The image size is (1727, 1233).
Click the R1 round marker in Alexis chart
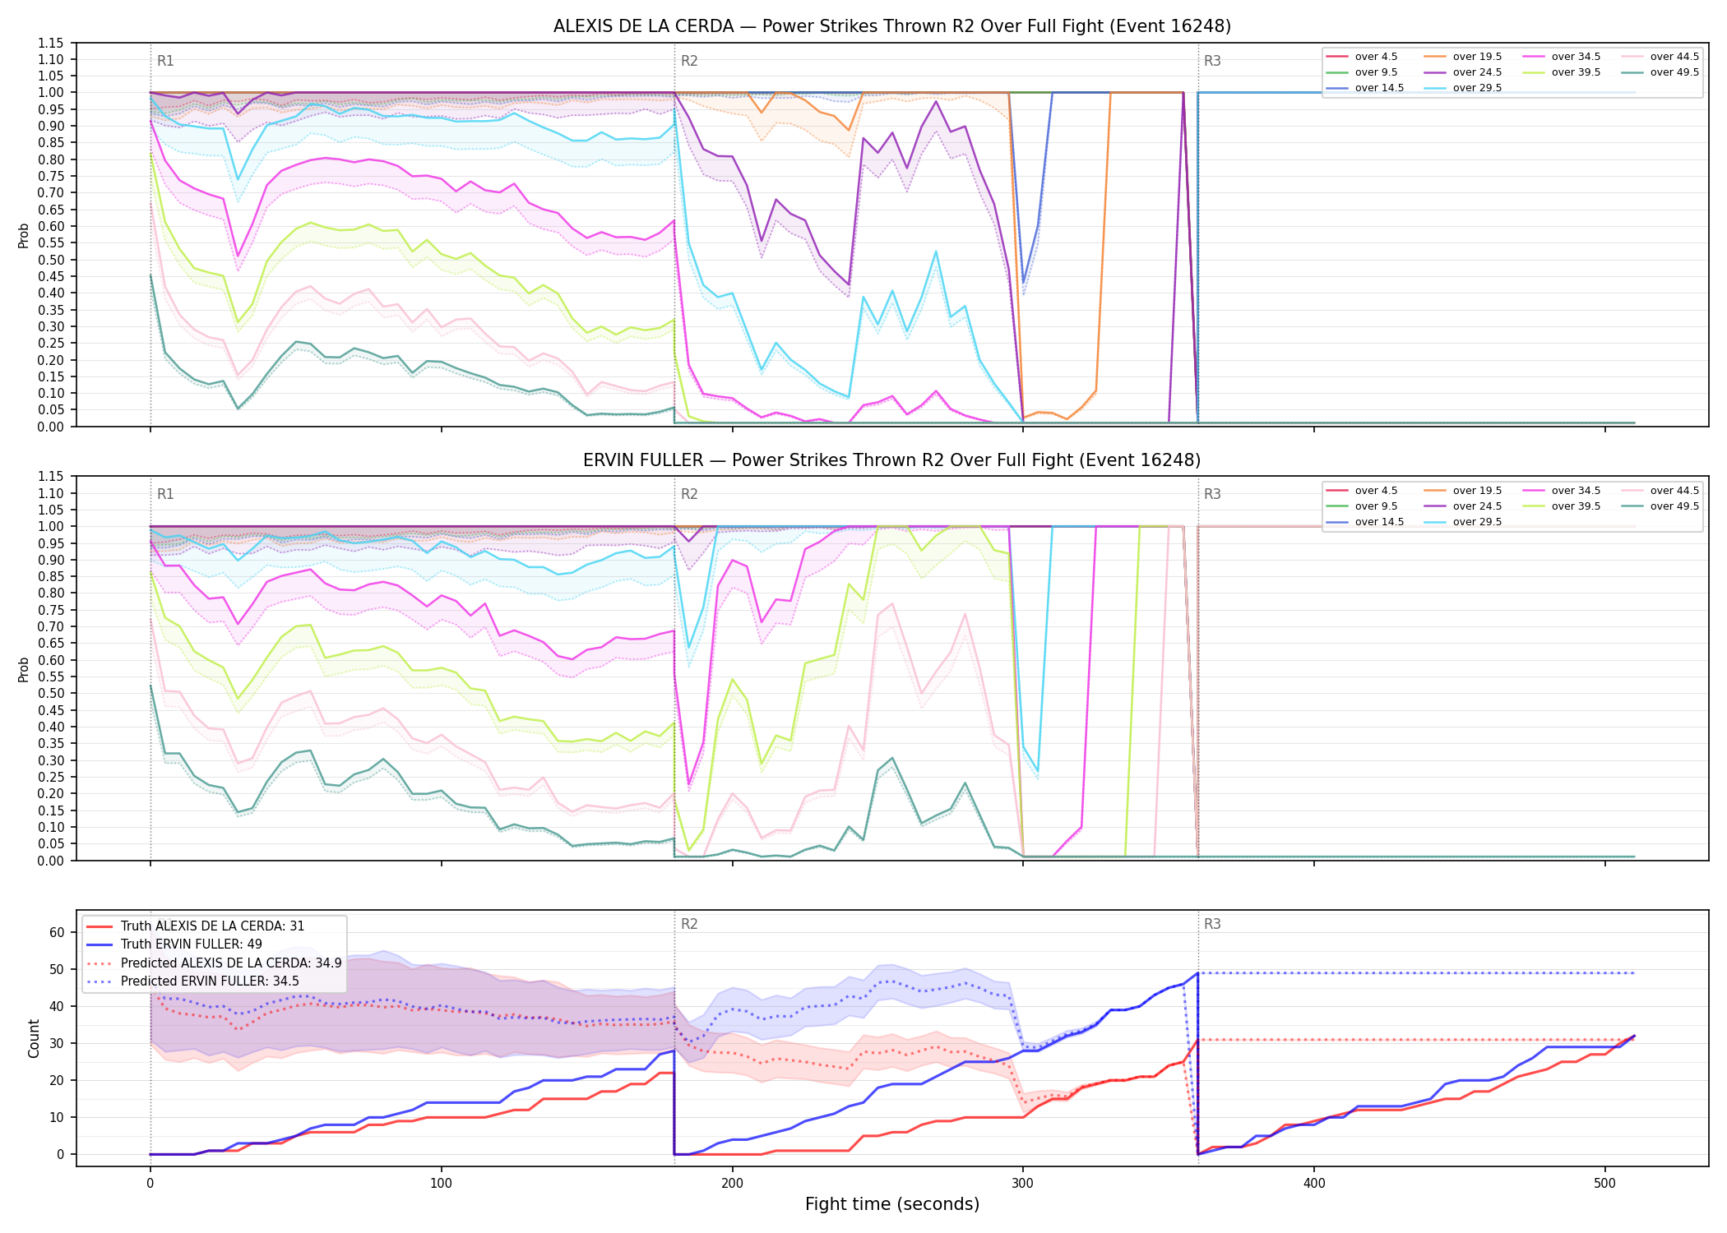165,61
